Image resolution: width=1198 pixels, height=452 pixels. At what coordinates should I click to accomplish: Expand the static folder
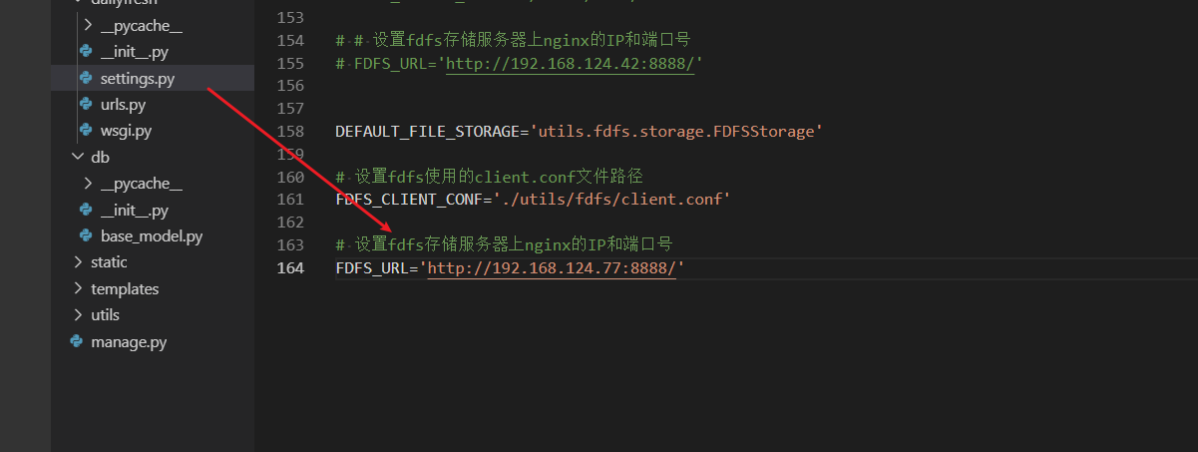click(79, 262)
